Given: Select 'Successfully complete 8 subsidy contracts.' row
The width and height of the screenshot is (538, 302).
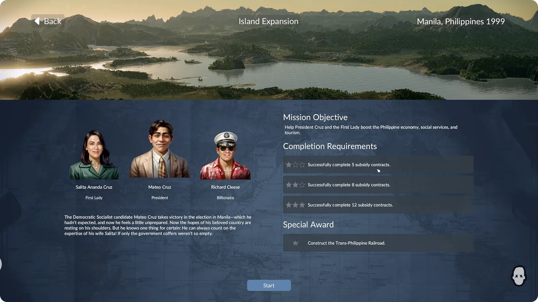Looking at the screenshot, I should (x=378, y=185).
